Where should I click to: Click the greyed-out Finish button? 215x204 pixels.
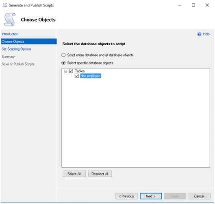(x=175, y=196)
